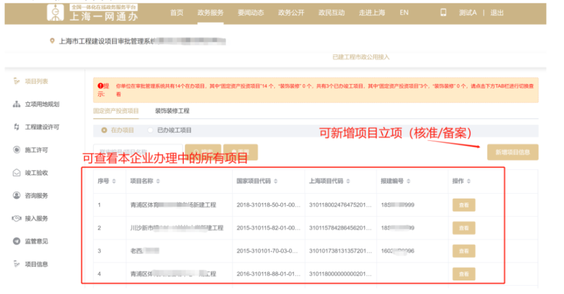The width and height of the screenshot is (564, 294).
Task: Click Shanghai code 310118002476475201… cell
Action: click(x=340, y=205)
